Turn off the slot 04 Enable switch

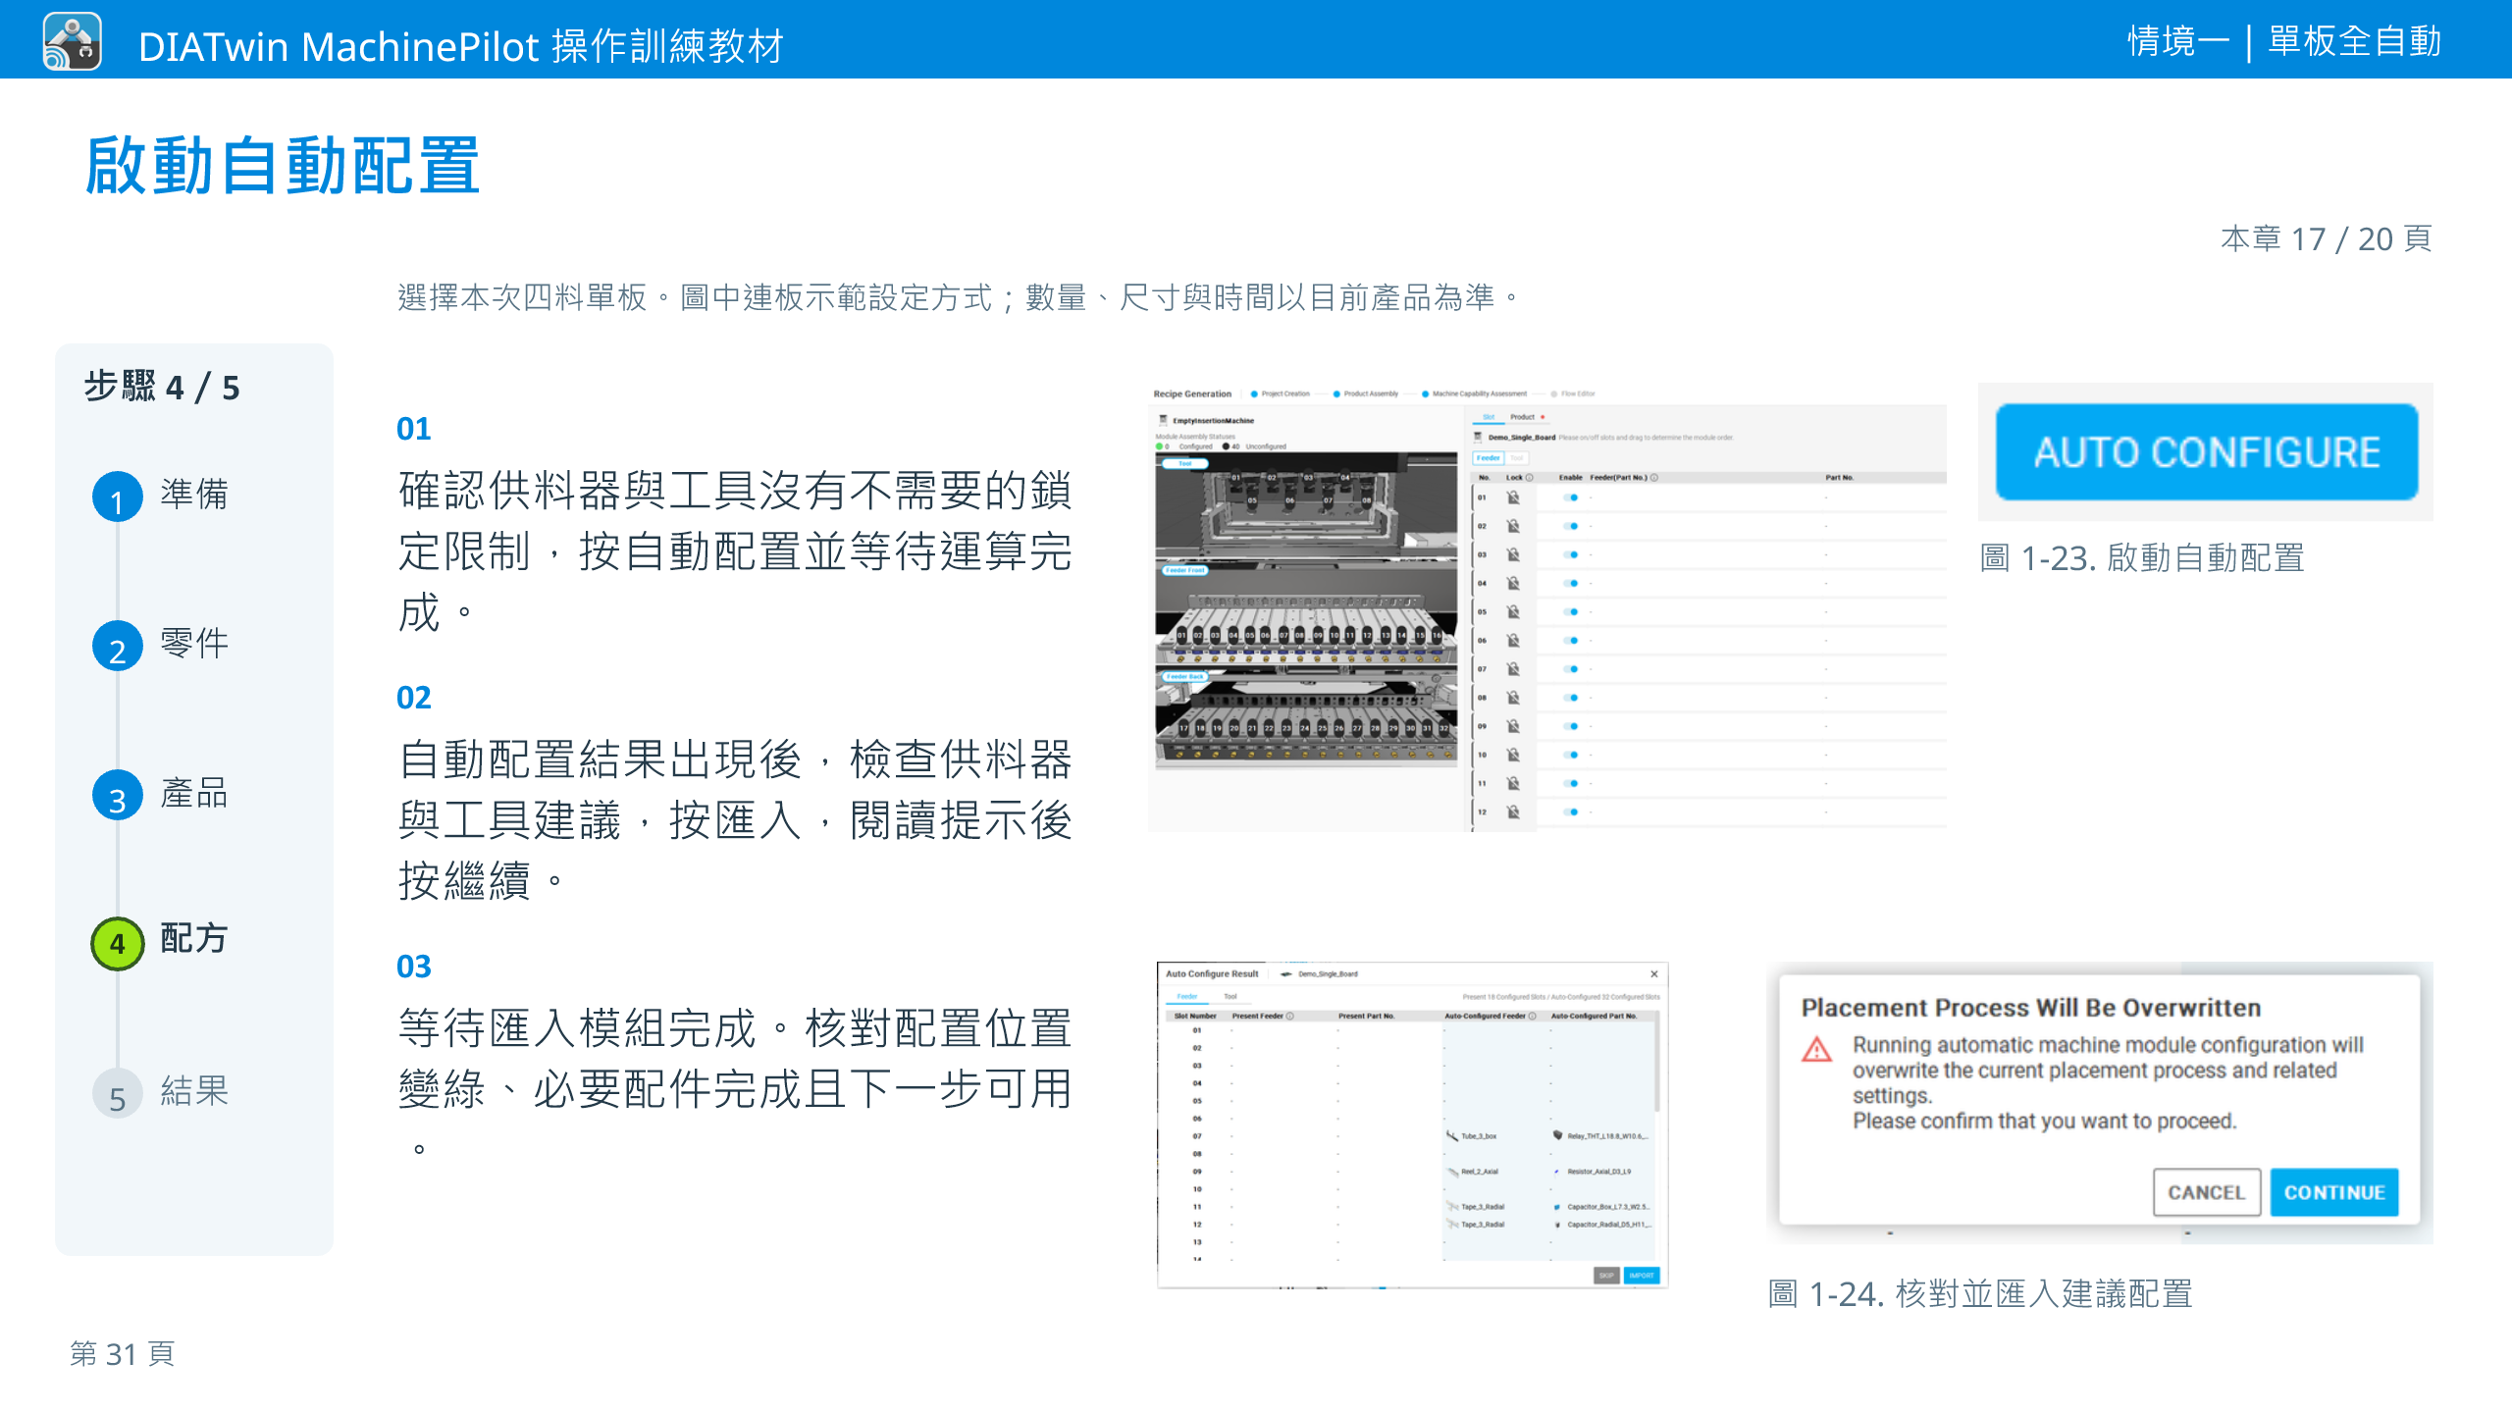1572,583
